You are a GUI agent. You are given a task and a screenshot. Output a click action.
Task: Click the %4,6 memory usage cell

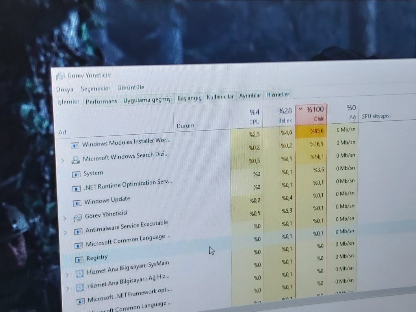[x=279, y=133]
